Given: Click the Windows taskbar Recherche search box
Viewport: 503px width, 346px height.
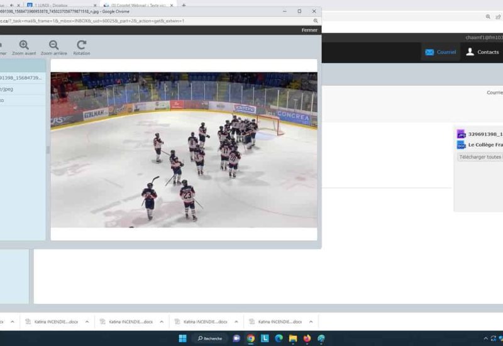Looking at the screenshot, I should click(210, 338).
